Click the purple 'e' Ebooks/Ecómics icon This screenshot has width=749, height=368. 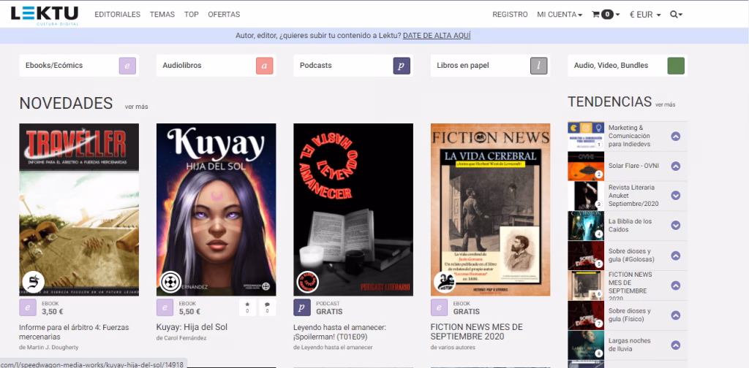[127, 66]
